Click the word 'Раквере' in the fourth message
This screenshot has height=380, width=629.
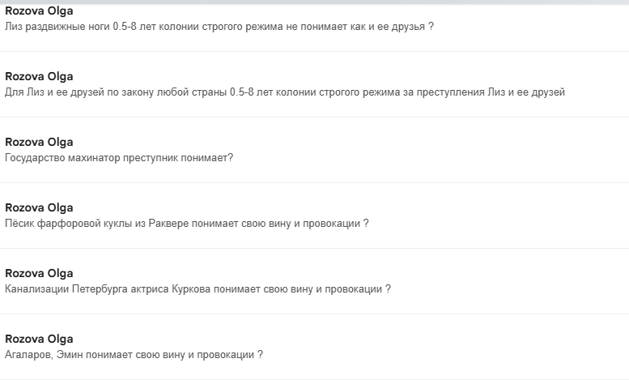pyautogui.click(x=168, y=224)
